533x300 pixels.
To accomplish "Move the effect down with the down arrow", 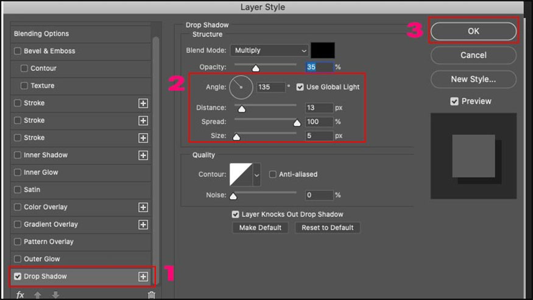I will click(x=55, y=295).
